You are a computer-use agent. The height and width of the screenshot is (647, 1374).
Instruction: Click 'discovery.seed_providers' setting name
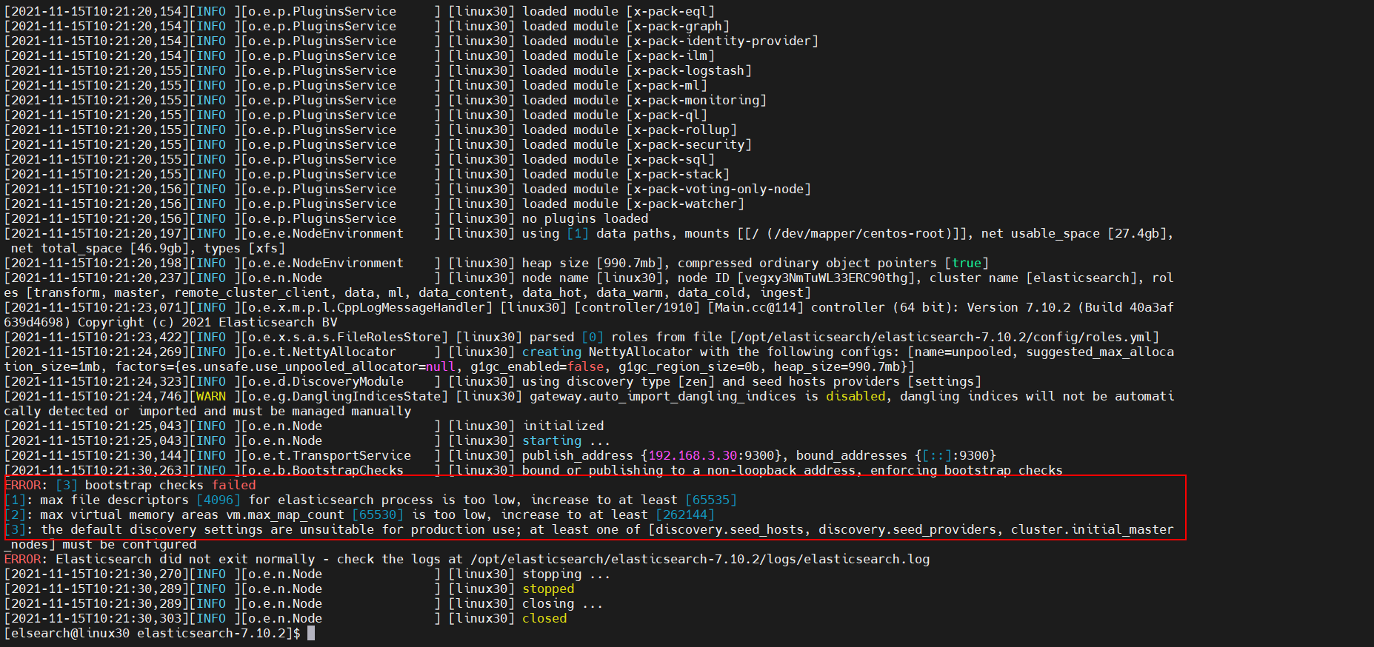pyautogui.click(x=907, y=529)
